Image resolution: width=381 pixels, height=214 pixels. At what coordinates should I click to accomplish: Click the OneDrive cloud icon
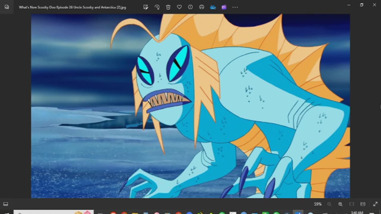213,7
